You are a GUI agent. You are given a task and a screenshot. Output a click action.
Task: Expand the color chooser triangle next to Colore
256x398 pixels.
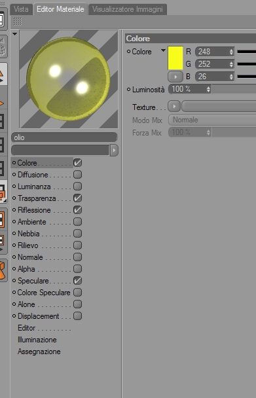(x=163, y=50)
